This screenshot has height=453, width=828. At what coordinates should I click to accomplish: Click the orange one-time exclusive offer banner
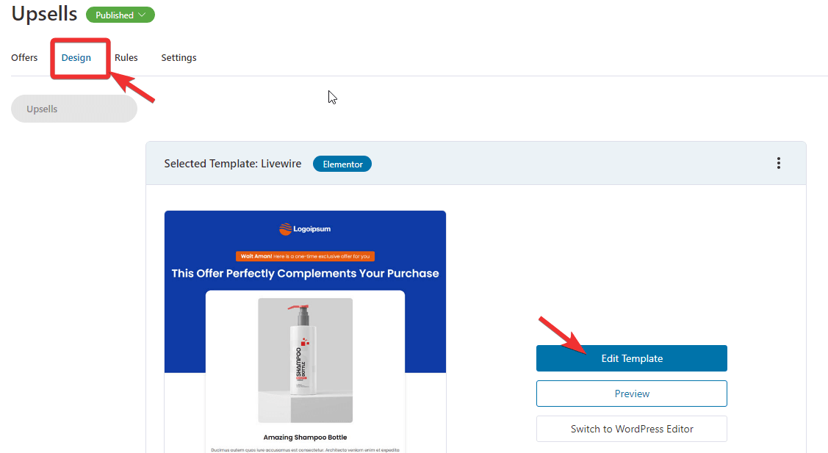tap(305, 256)
